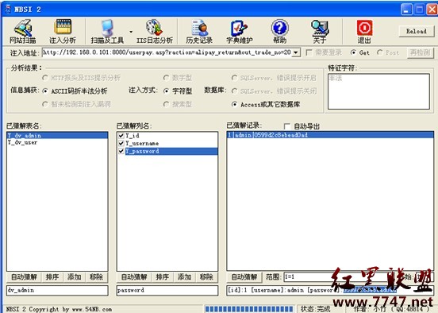Uncheck the Y_username column checkbox
438x313 pixels.
(x=121, y=143)
